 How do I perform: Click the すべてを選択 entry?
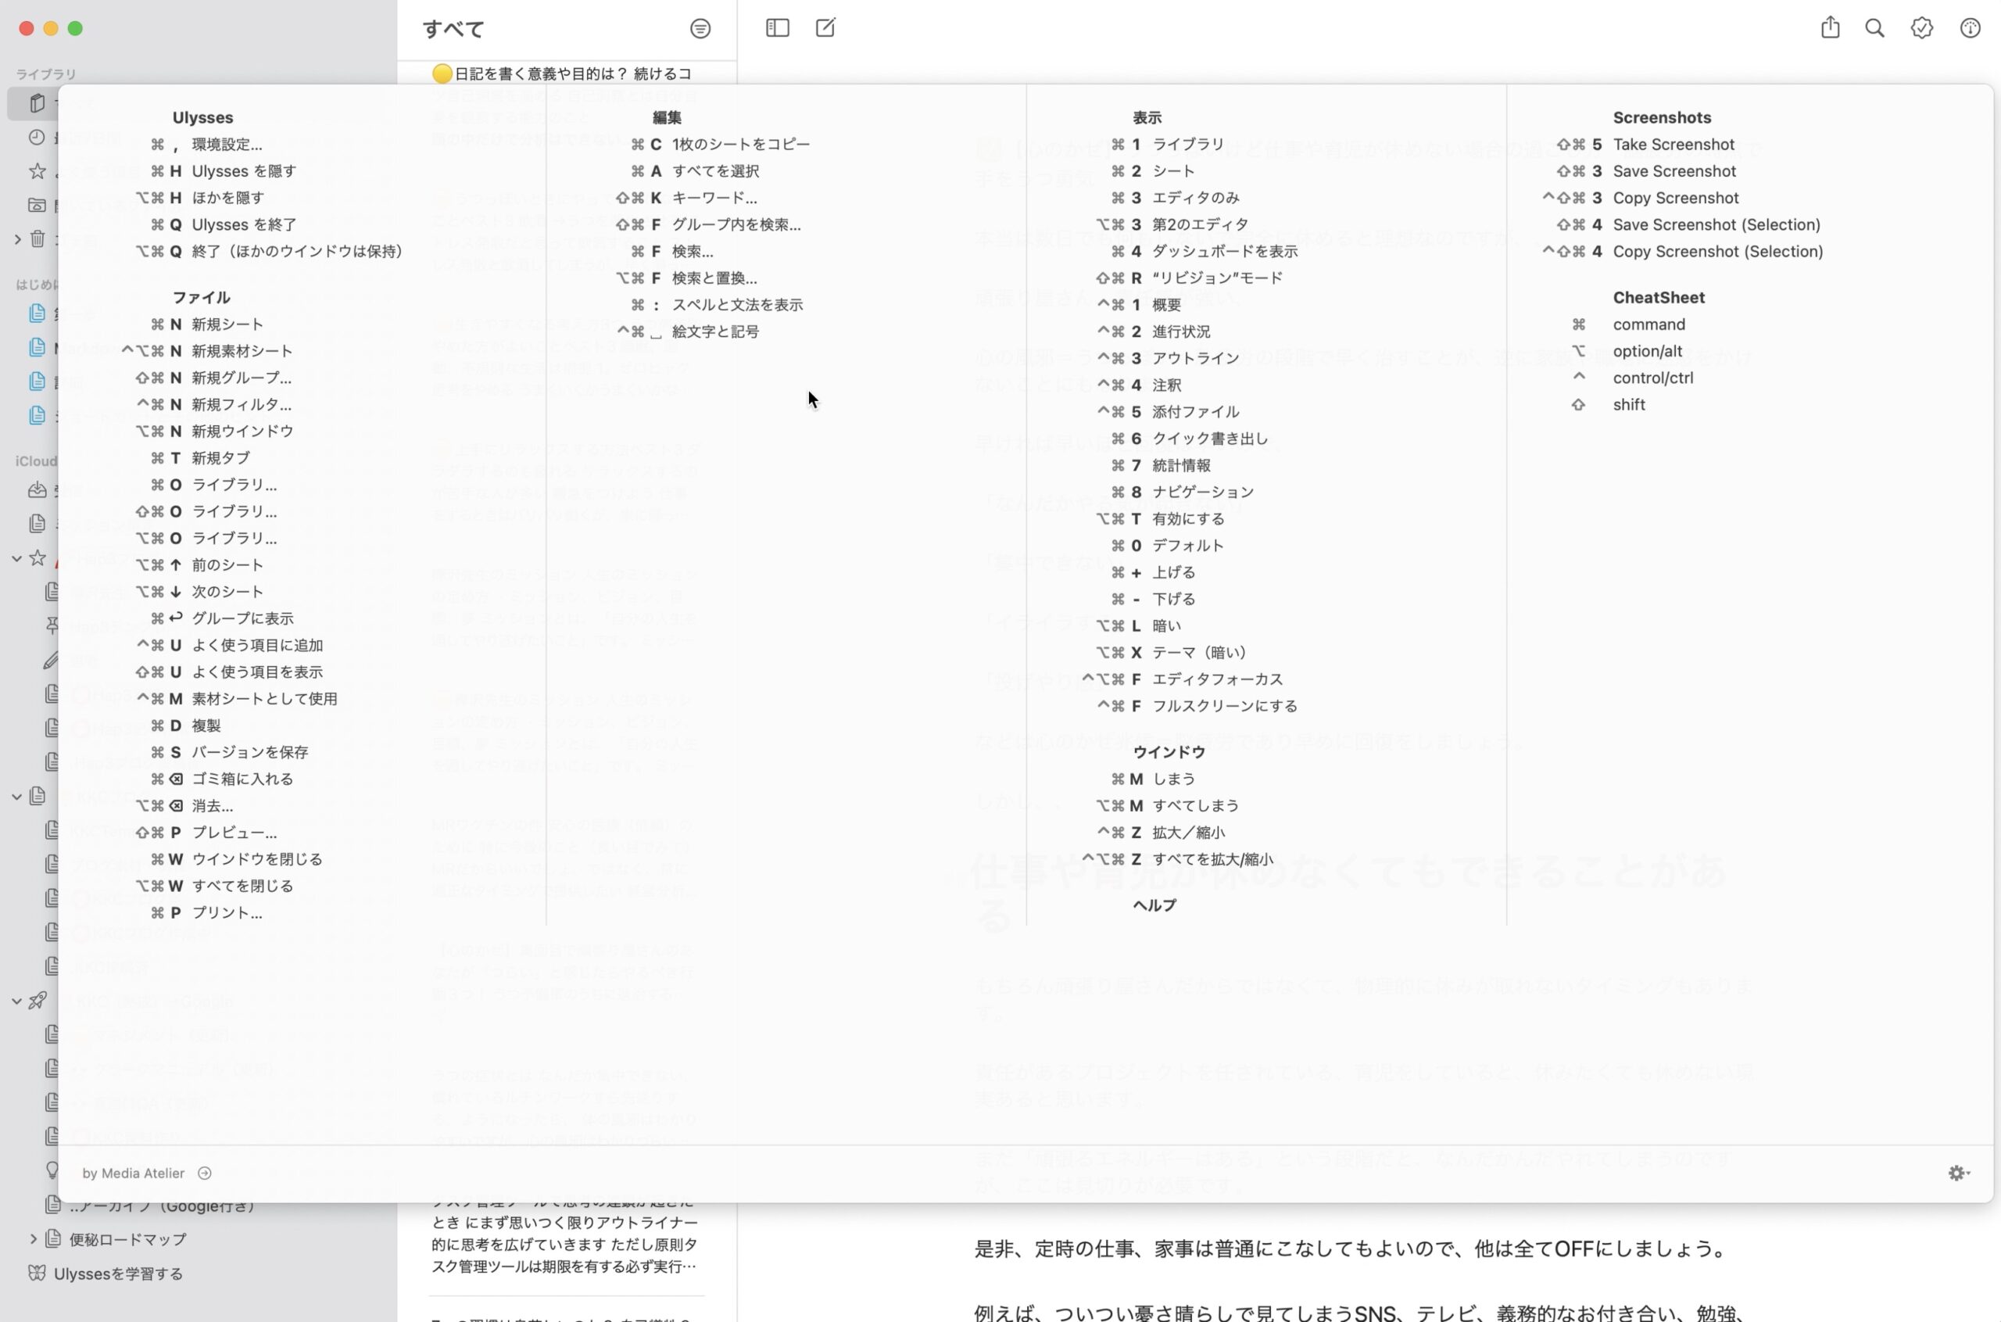(x=716, y=171)
